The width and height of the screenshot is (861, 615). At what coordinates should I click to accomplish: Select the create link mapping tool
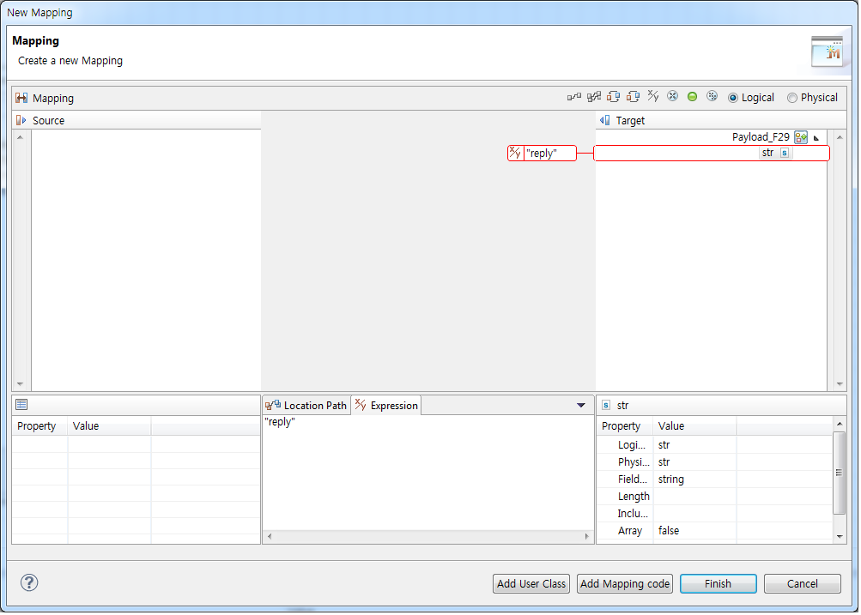pos(574,96)
